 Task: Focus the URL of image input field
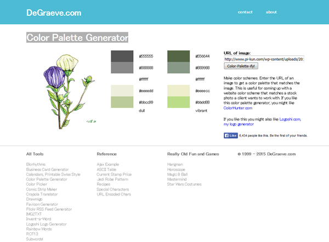pos(264,59)
